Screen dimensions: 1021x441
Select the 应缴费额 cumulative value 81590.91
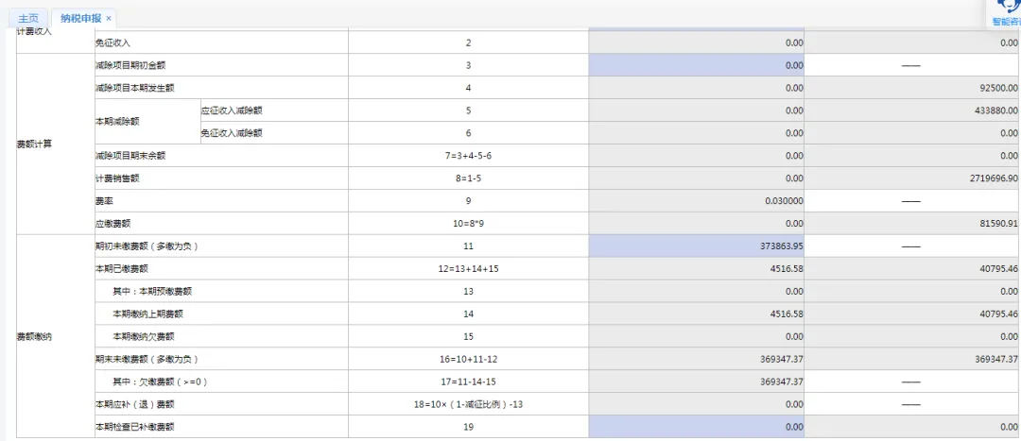[912, 224]
